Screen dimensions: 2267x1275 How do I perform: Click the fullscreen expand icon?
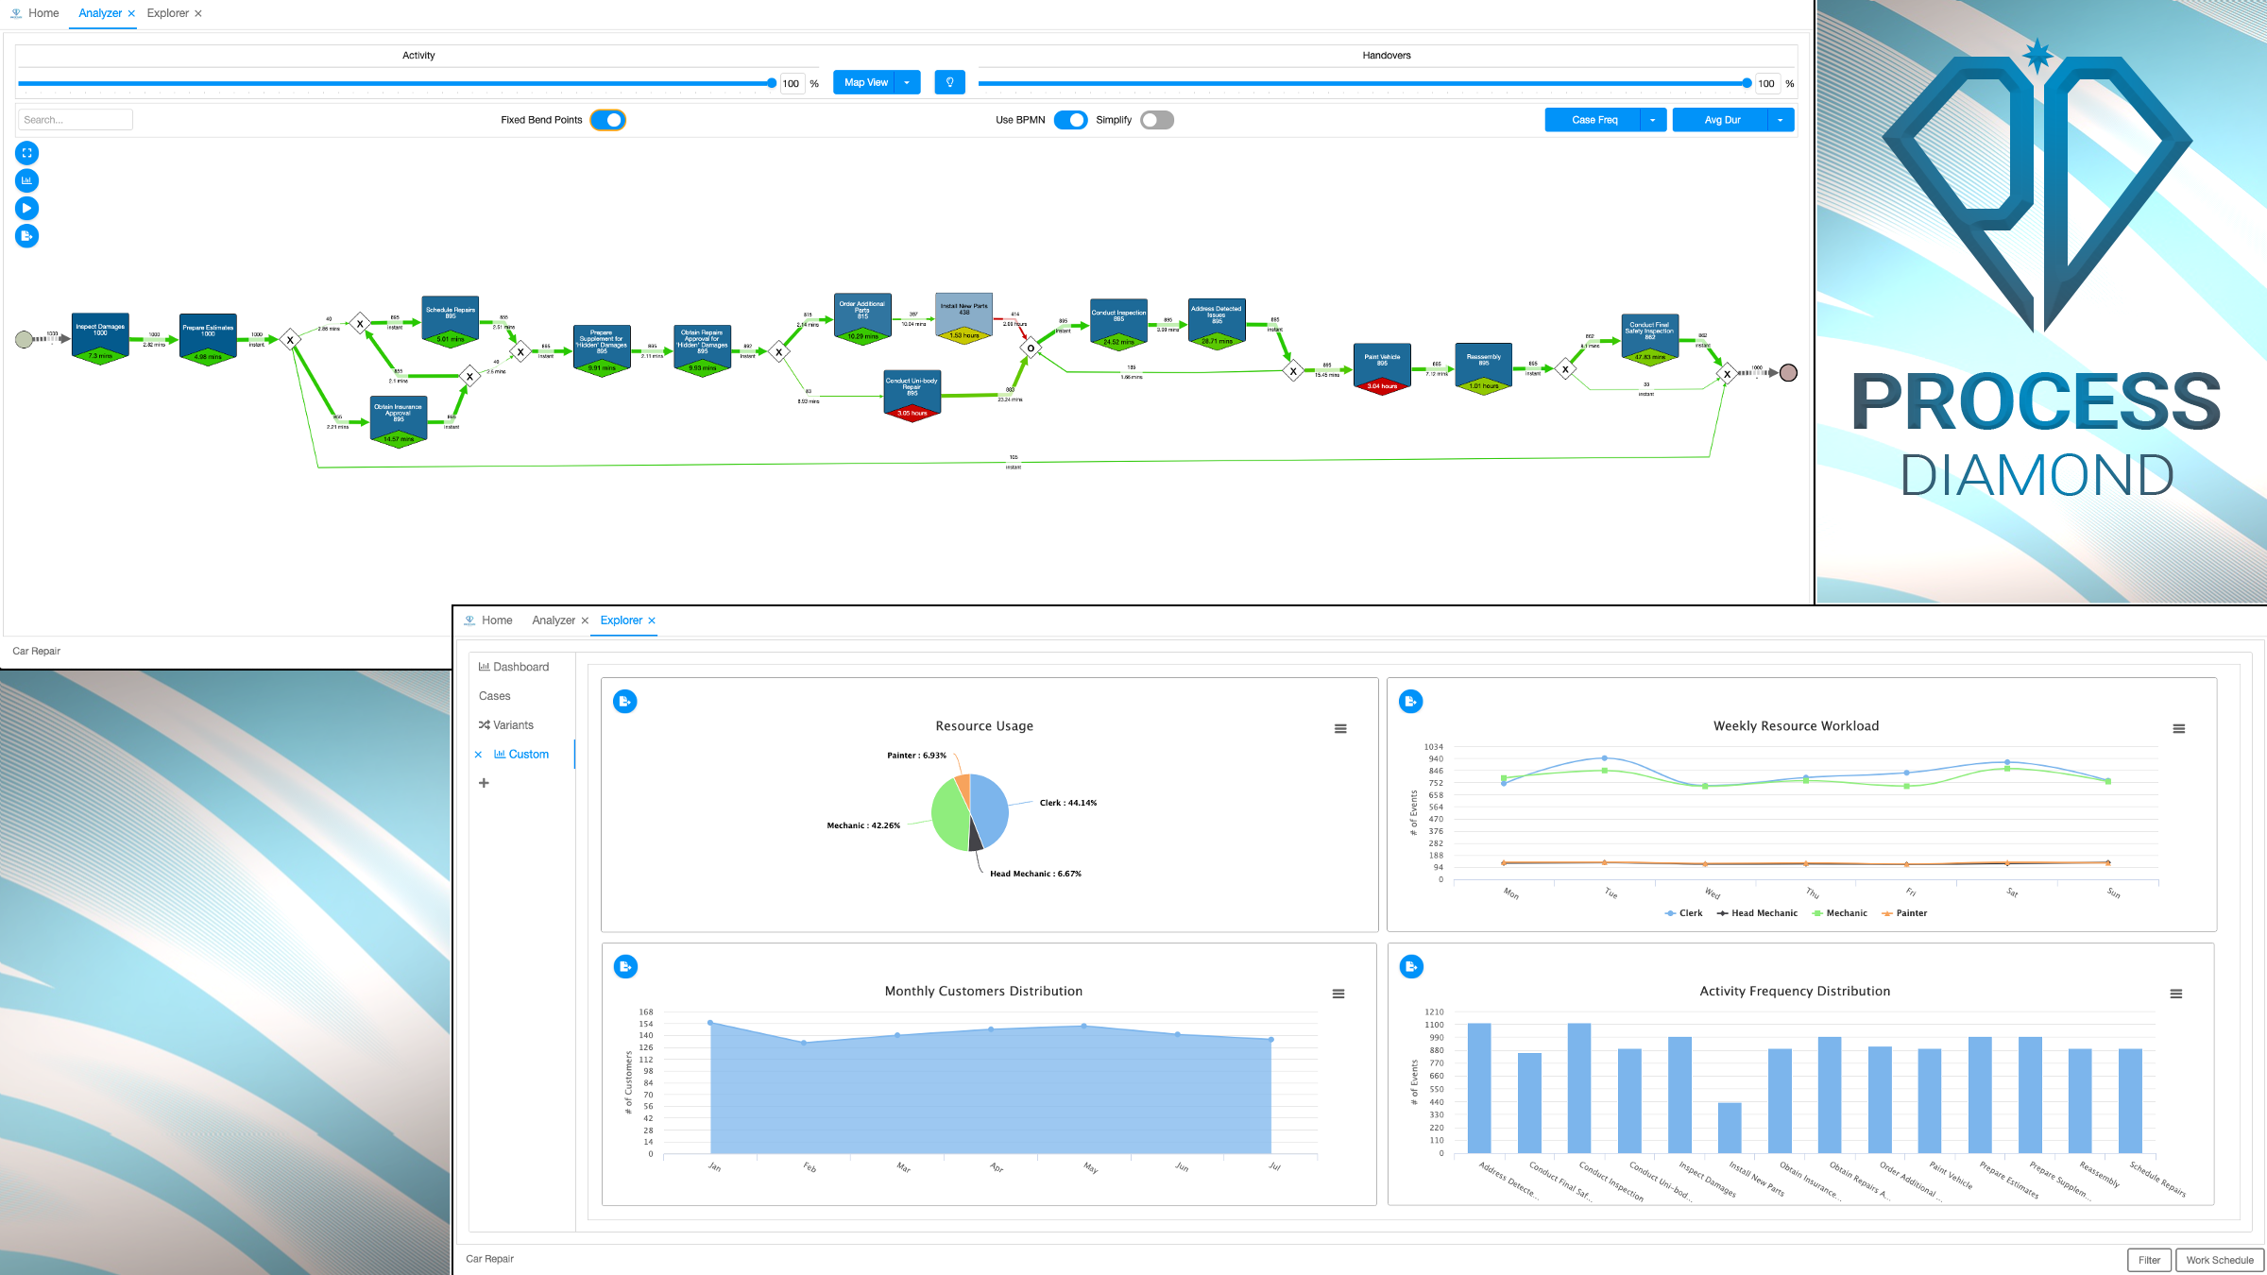click(26, 153)
